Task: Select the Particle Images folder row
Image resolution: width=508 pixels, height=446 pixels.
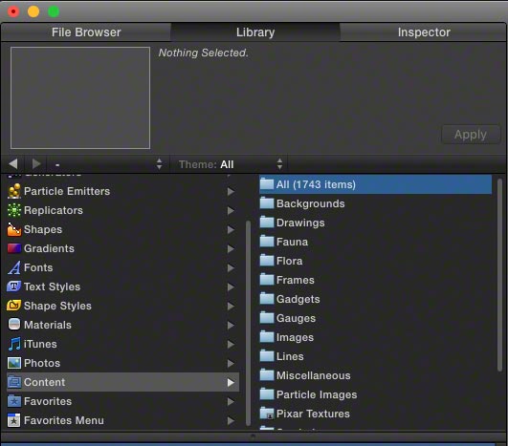Action: click(375, 394)
